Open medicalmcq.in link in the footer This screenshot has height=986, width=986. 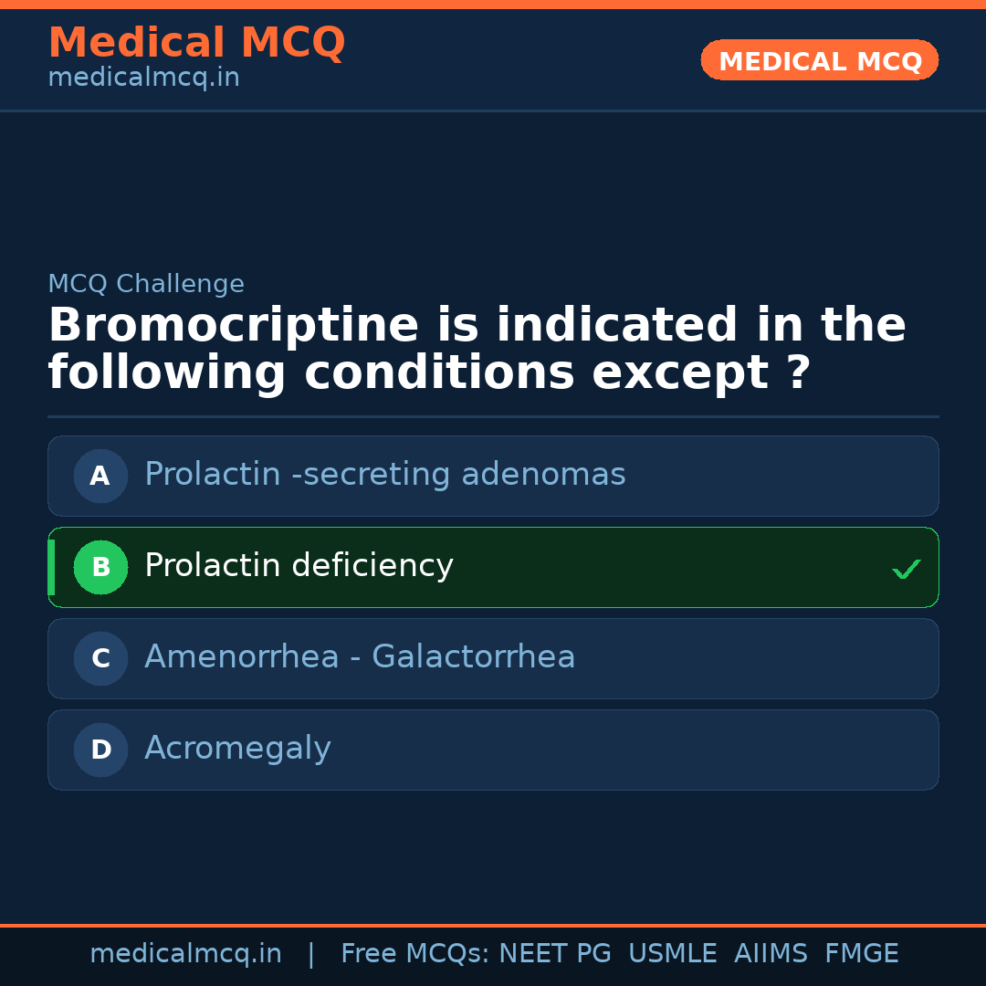point(185,954)
